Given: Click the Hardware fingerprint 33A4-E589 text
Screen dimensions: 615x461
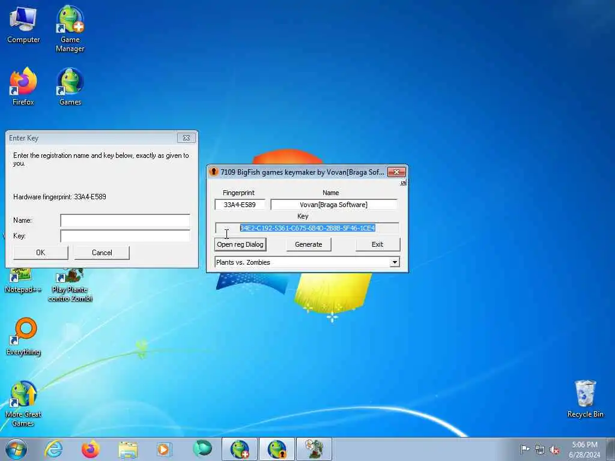Looking at the screenshot, I should pos(59,197).
